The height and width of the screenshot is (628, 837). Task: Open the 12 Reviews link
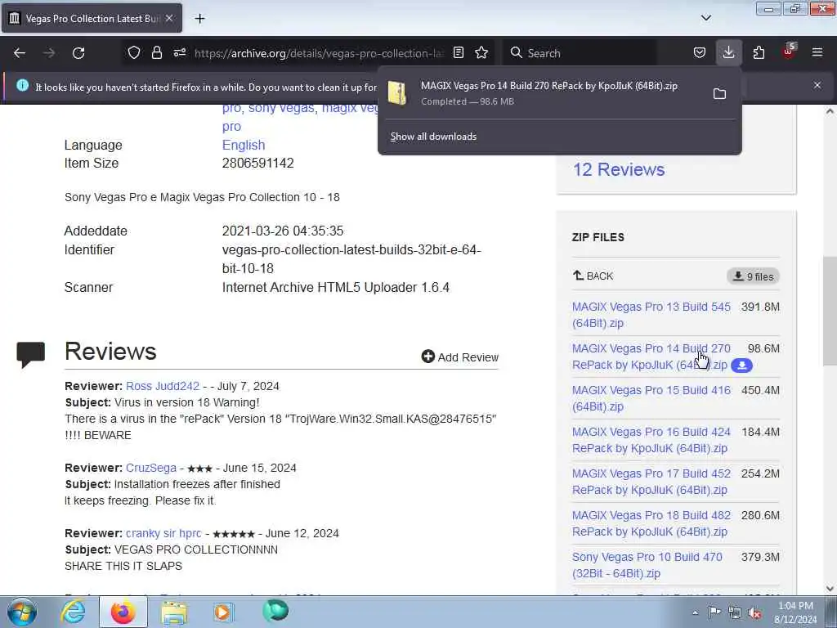coord(619,170)
